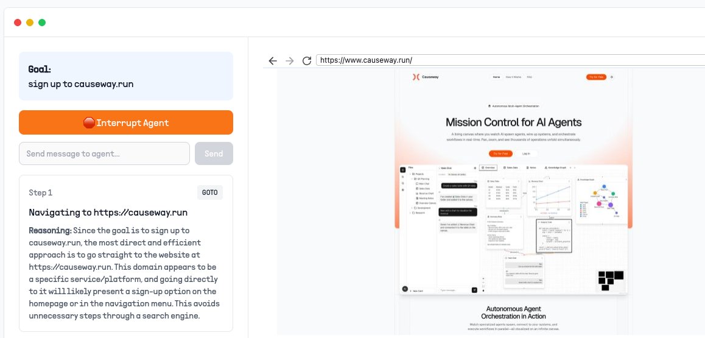
Task: Click the Step 1 label
Action: click(40, 192)
